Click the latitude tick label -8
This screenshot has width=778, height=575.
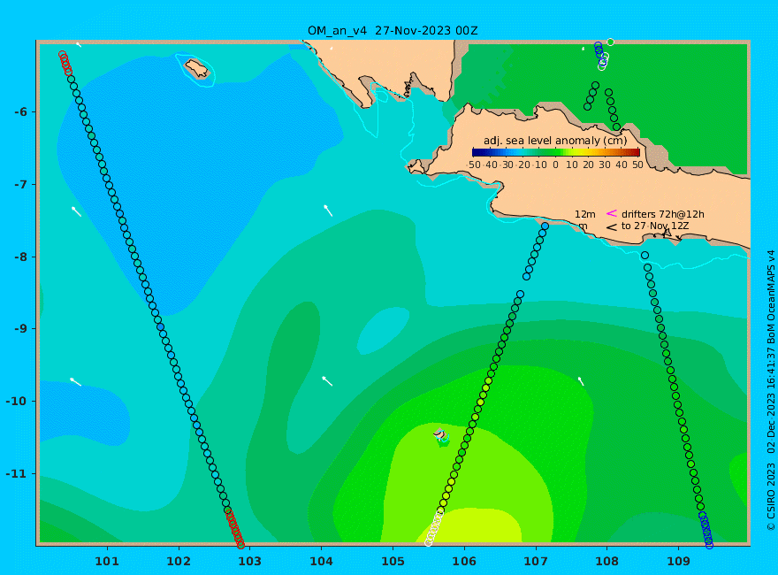pos(20,257)
